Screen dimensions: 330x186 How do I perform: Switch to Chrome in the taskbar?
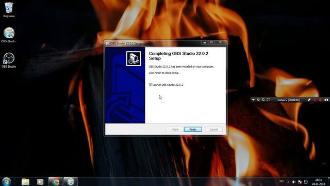coord(56,182)
